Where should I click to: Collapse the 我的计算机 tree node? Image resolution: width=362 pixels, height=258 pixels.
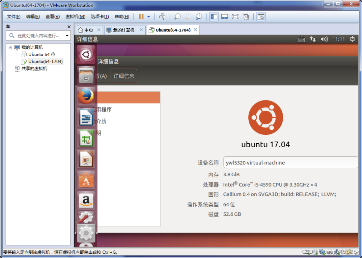click(10, 48)
